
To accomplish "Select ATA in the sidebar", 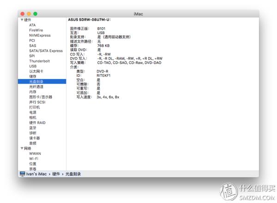I will click(x=32, y=25).
